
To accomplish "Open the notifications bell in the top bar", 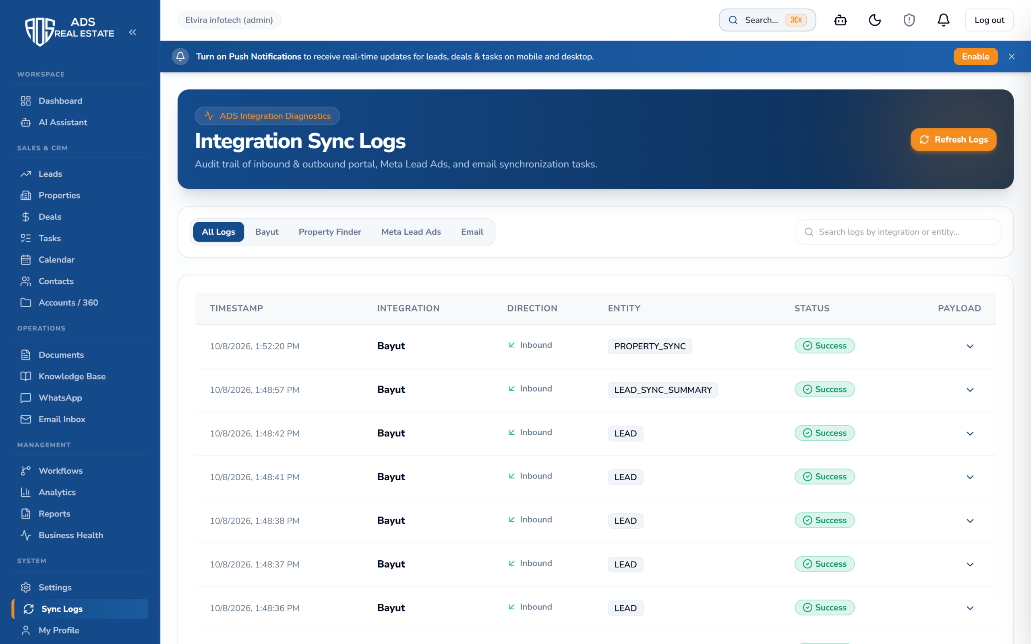I will click(x=943, y=20).
